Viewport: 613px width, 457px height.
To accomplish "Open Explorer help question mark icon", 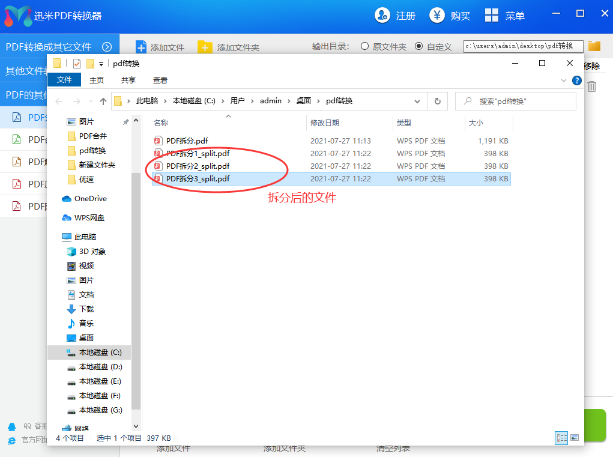I will pyautogui.click(x=576, y=80).
